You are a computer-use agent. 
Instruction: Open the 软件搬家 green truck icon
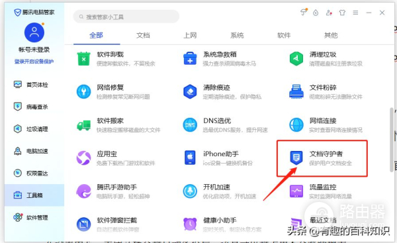[x=83, y=125]
